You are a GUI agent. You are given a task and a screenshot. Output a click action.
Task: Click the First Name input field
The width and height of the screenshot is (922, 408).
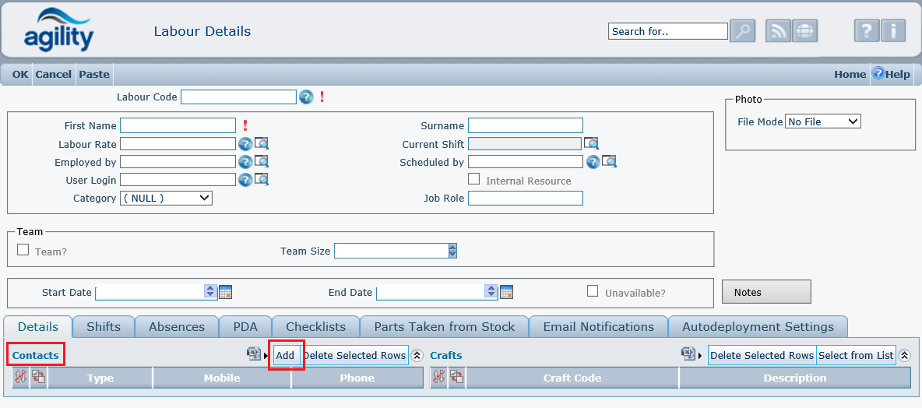(x=178, y=125)
